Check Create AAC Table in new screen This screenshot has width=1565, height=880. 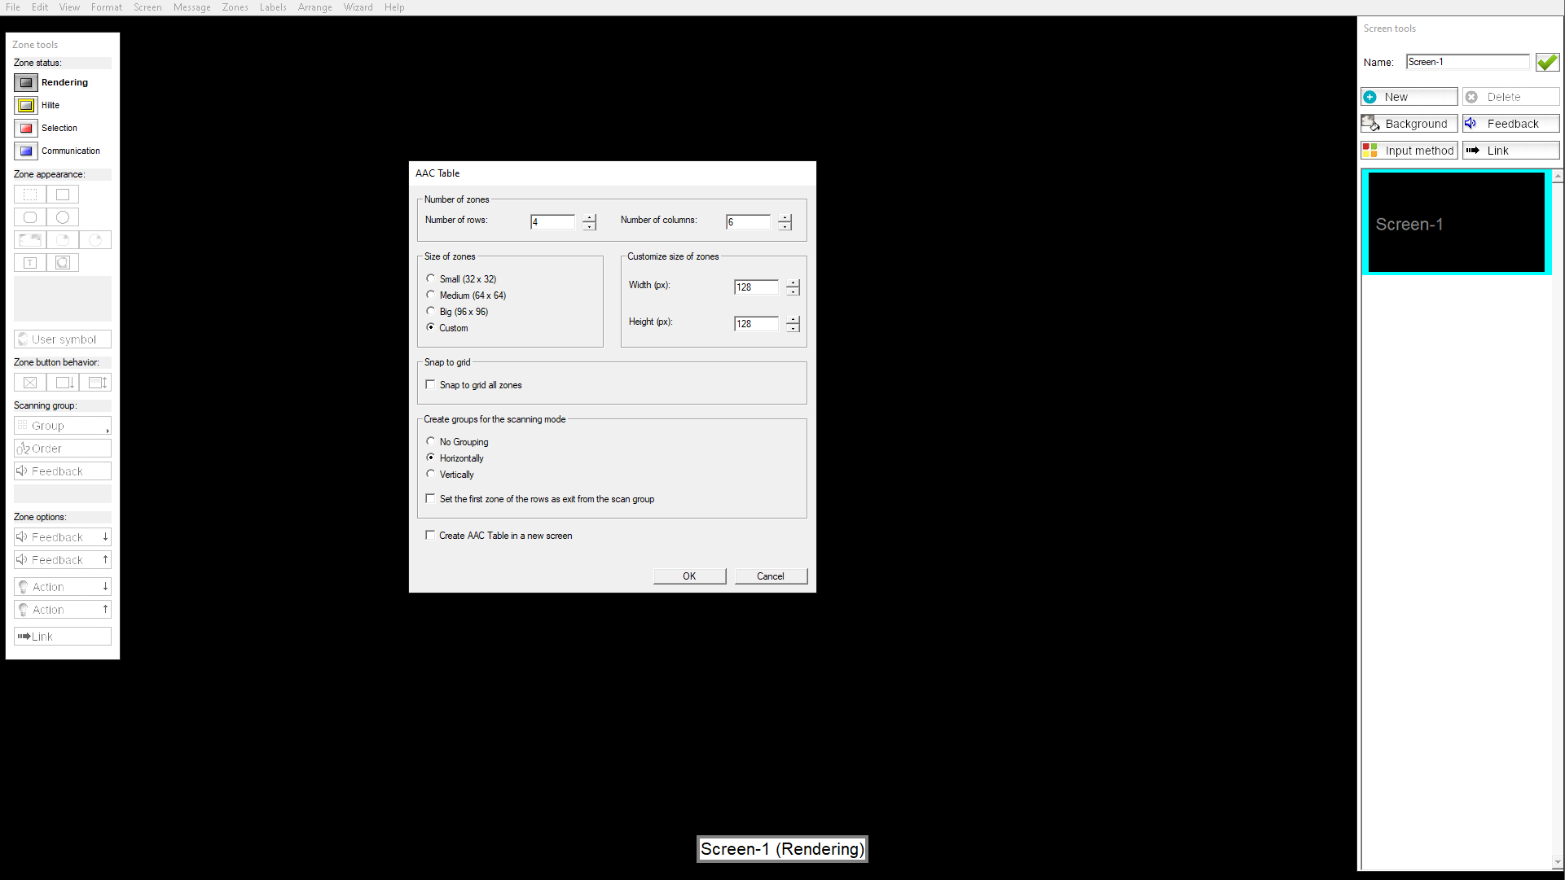click(430, 535)
